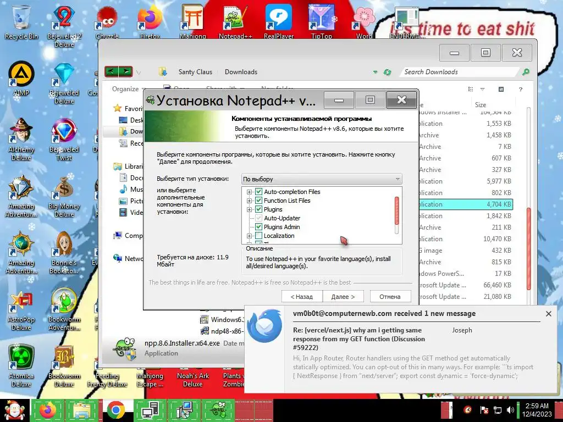The width and height of the screenshot is (563, 422).
Task: Open the Bejeweled Twist desktop shortcut
Action: coord(64,139)
